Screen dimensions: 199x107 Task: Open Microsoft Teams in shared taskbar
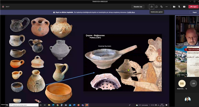(83, 105)
